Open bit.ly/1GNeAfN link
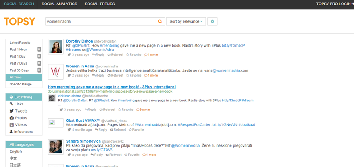Viewport: 354px width, 167px height. pos(225,125)
